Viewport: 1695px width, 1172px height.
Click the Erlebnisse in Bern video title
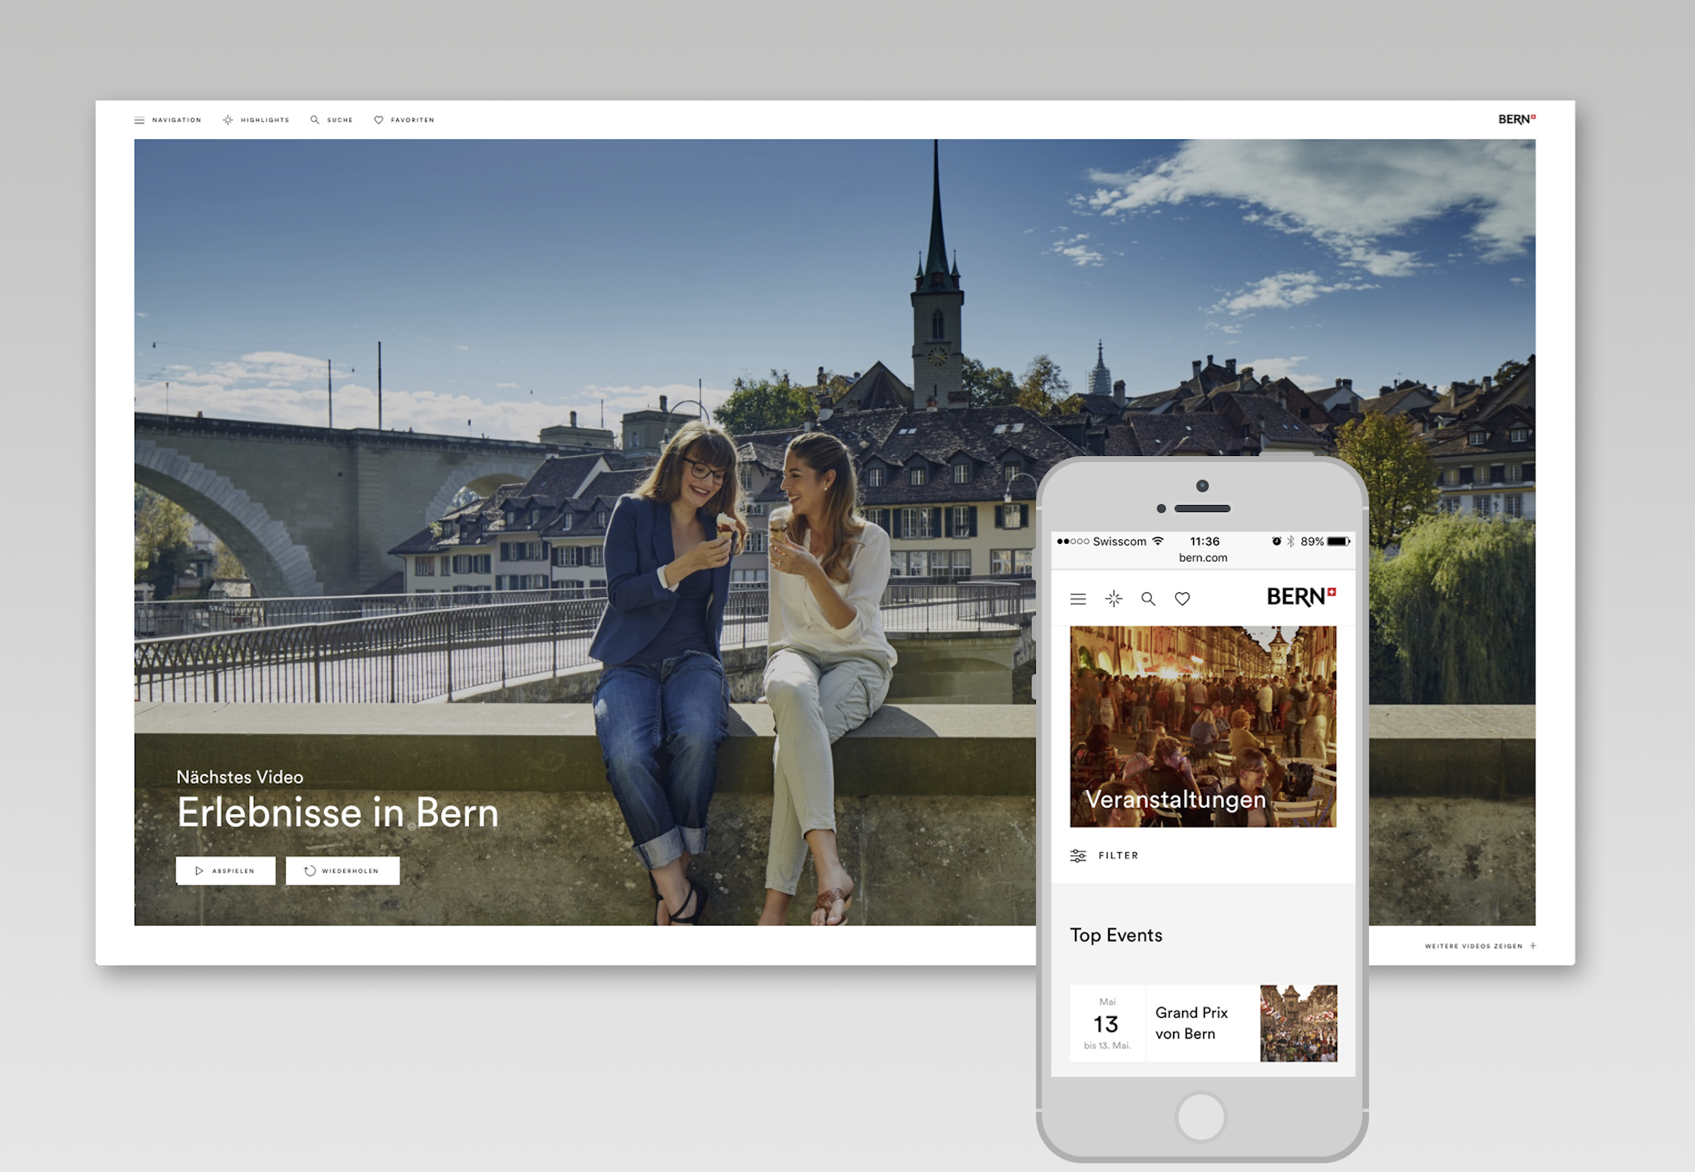(x=338, y=813)
